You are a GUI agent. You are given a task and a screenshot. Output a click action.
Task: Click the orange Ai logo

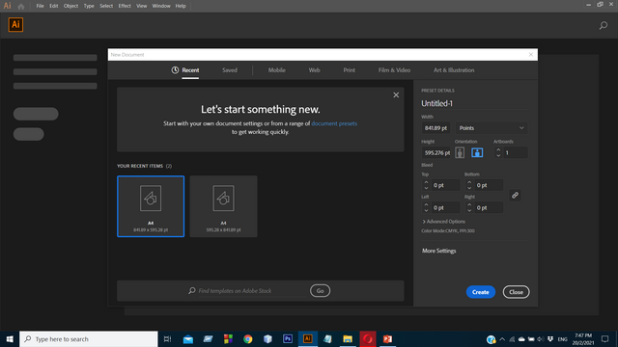[15, 25]
